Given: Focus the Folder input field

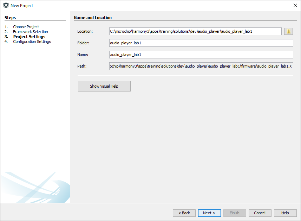Looking at the screenshot, I should [x=201, y=43].
